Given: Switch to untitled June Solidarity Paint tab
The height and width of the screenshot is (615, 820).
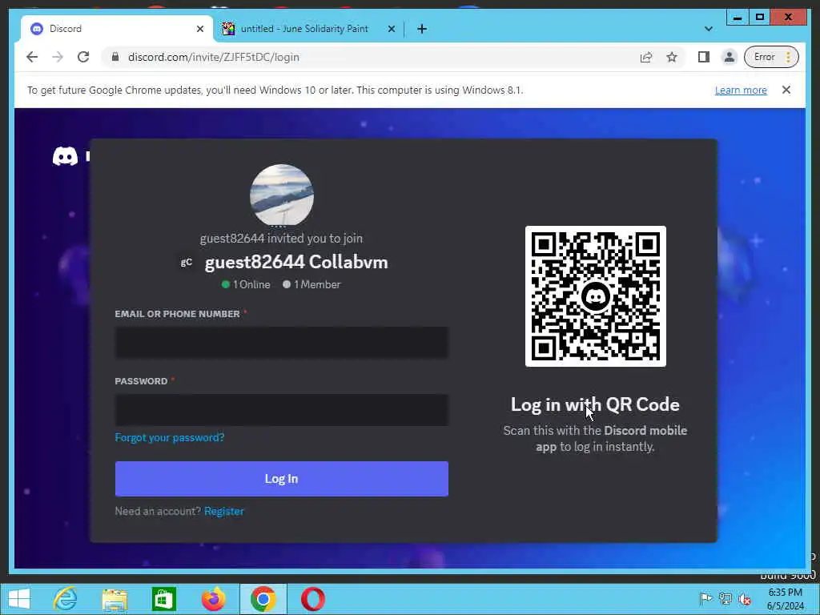Looking at the screenshot, I should (x=304, y=29).
